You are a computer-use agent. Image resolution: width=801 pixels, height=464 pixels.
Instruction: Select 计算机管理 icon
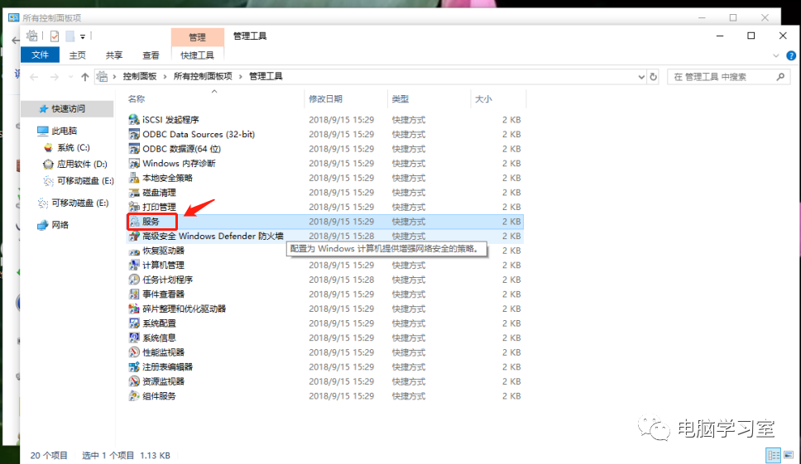(134, 265)
